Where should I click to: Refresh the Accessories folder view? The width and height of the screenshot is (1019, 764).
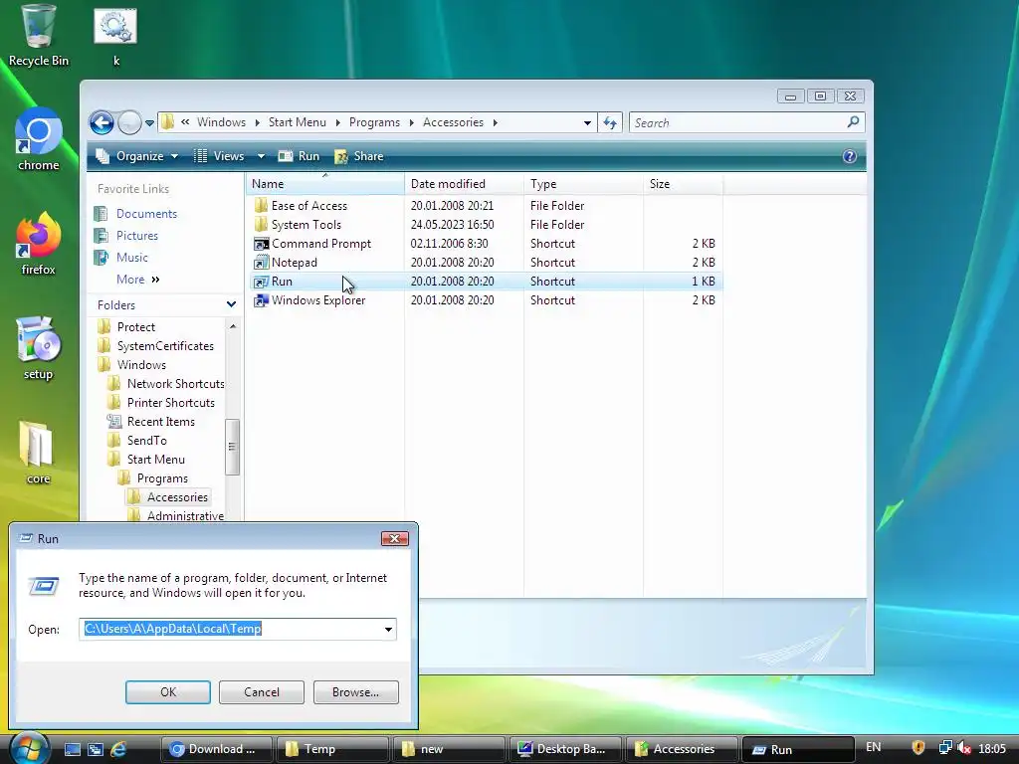tap(610, 122)
